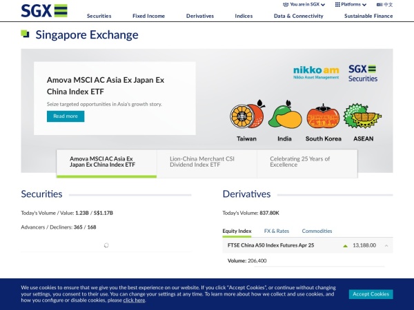Click the Taiwan orange fruit icon

click(x=248, y=114)
